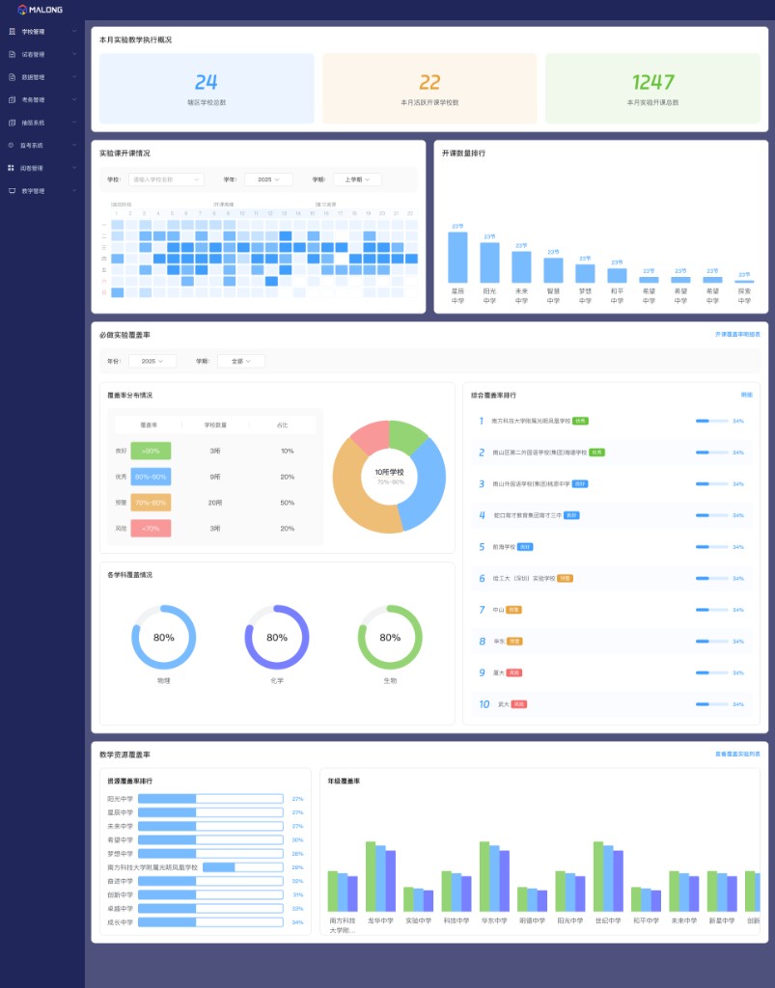
Task: Open the 学期 全部 dropdown
Action: pyautogui.click(x=241, y=361)
